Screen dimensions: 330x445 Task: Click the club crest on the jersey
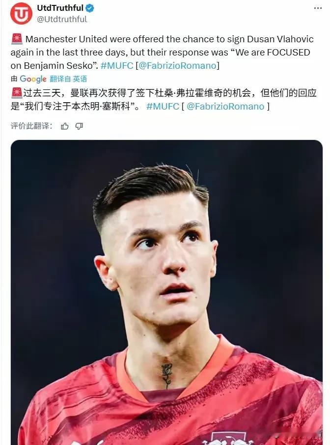coord(229,439)
